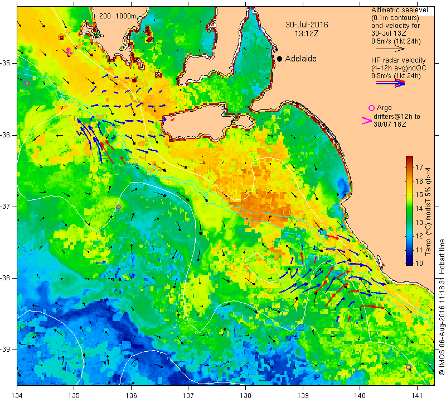Click the colorbar value label '12'
This screenshot has width=446, height=402.
(x=419, y=236)
